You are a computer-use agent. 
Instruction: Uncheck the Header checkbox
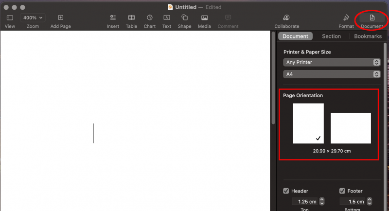[x=286, y=191]
